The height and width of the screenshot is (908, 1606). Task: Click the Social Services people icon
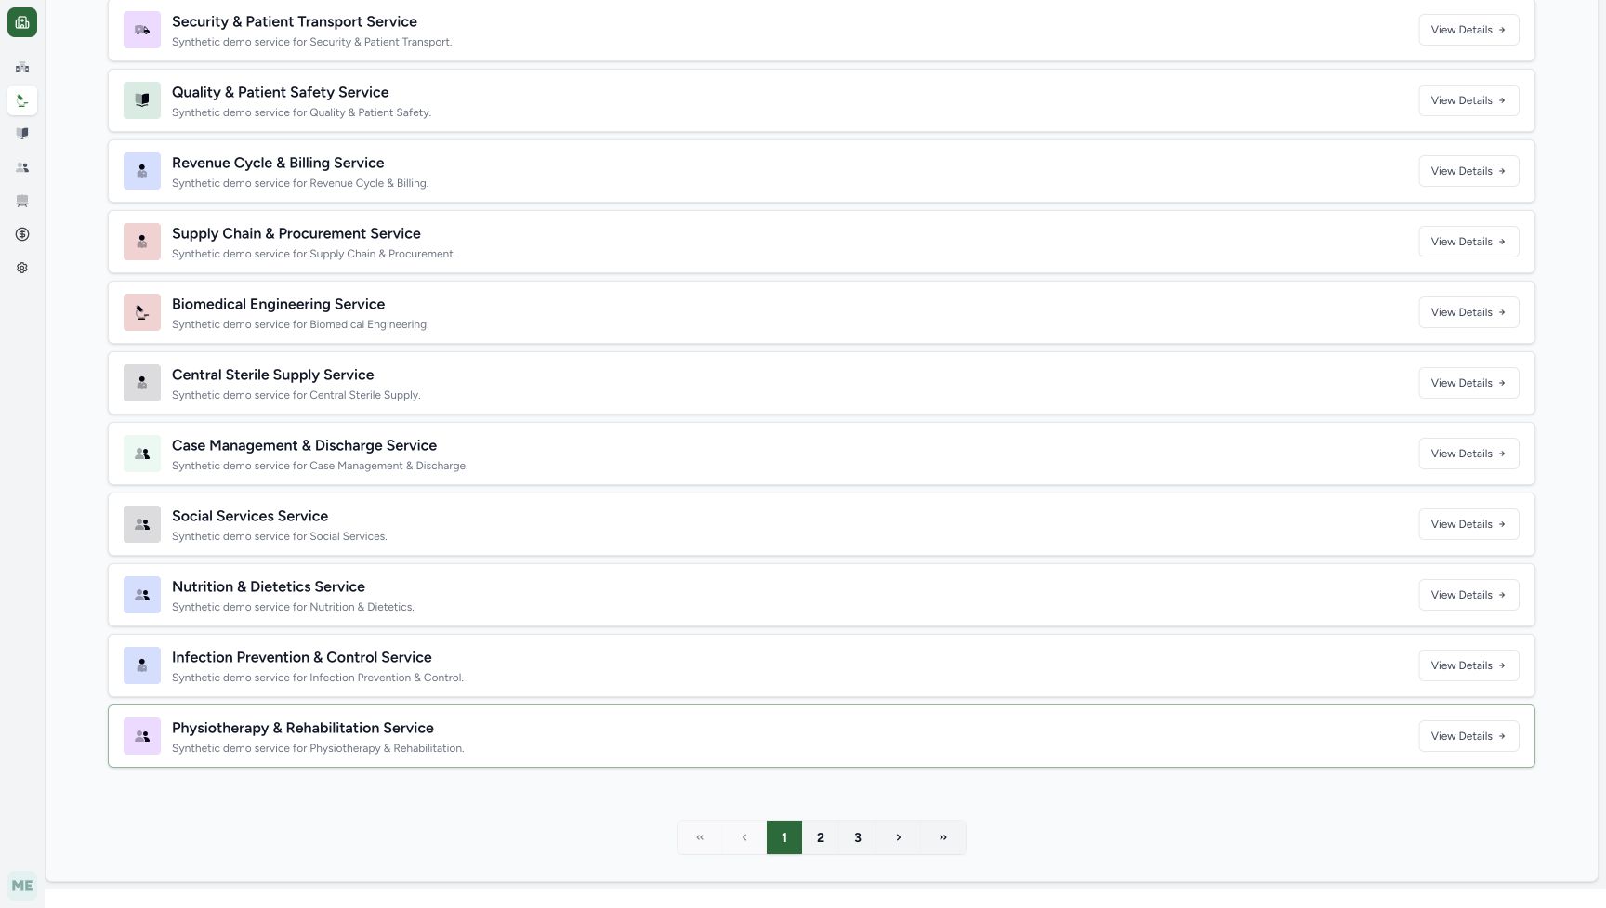(142, 524)
